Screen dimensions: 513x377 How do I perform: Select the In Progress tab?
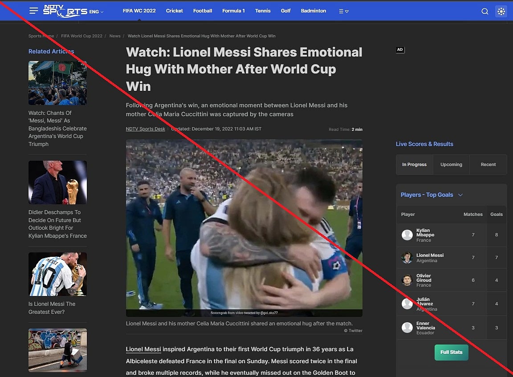coord(414,164)
